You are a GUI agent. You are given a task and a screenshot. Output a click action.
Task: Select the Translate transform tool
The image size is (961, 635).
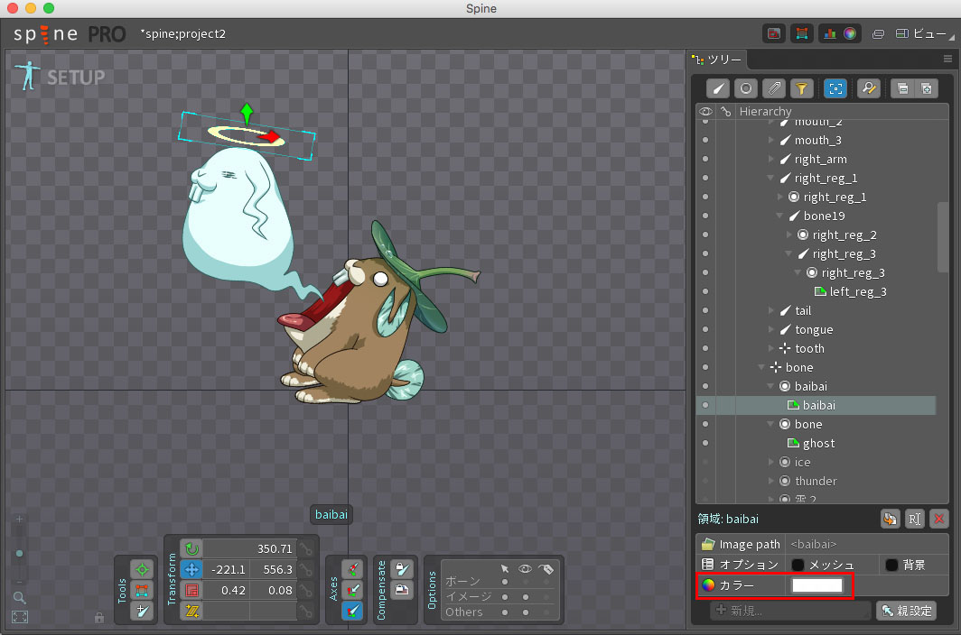pos(191,569)
